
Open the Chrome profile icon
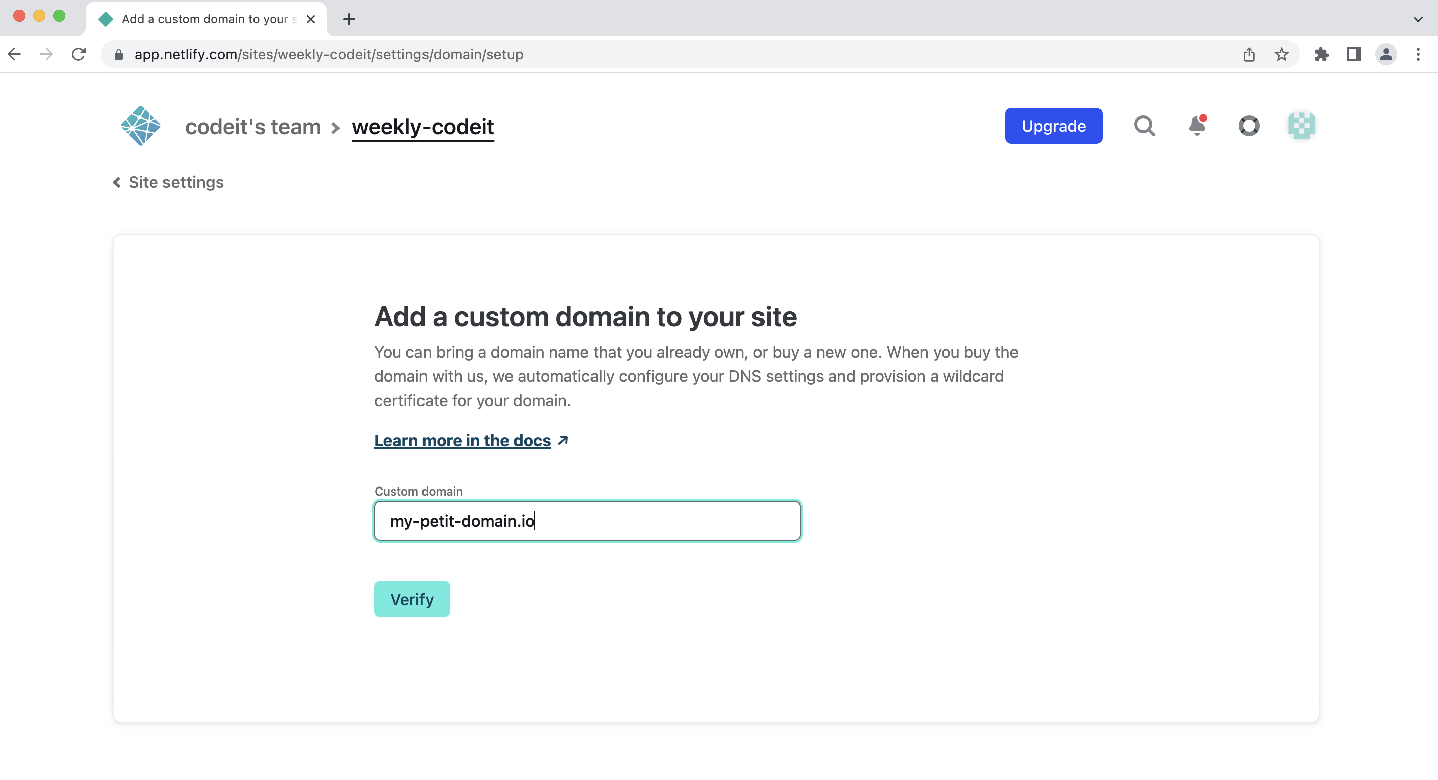tap(1386, 55)
